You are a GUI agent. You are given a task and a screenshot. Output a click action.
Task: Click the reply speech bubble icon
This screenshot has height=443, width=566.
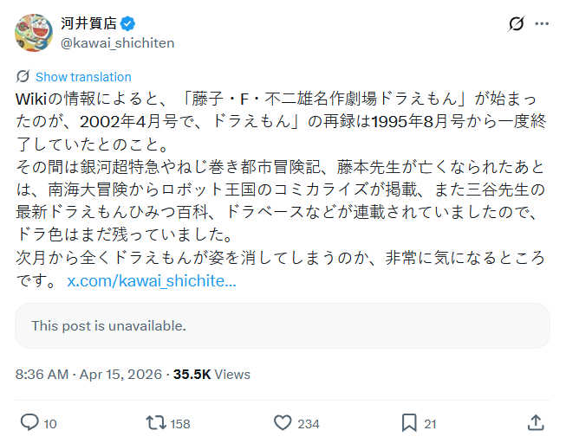29,422
